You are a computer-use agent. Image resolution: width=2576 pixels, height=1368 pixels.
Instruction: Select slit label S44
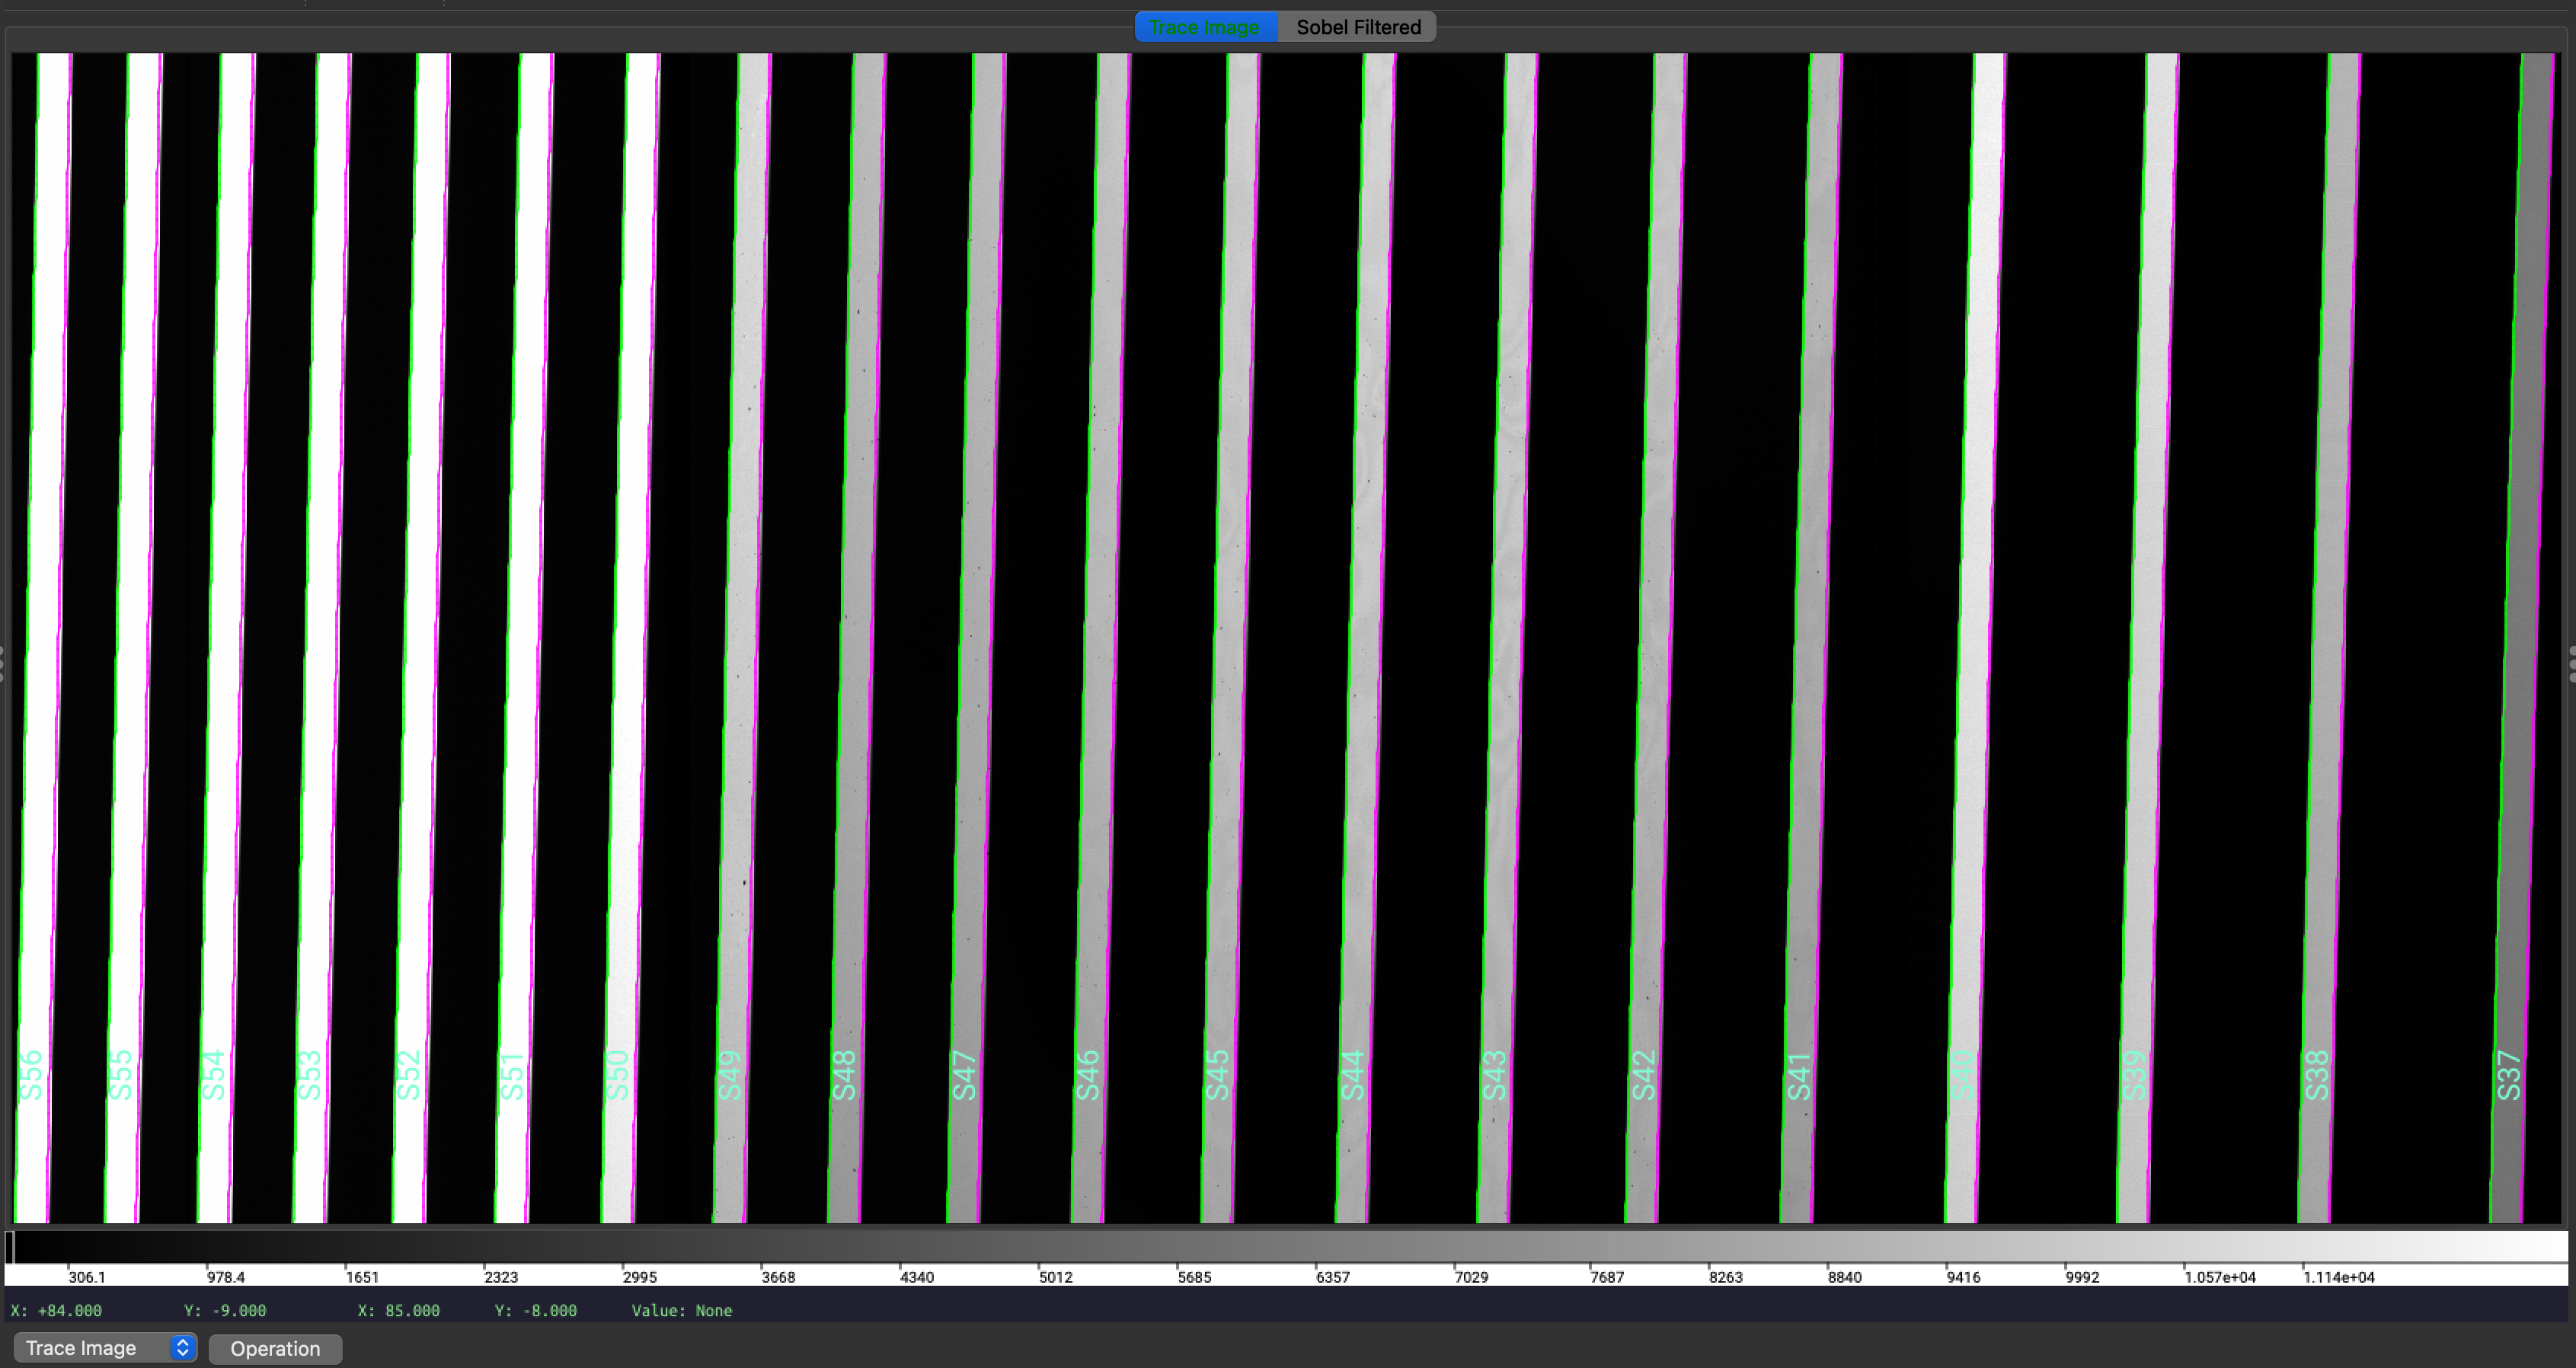[x=1353, y=1075]
